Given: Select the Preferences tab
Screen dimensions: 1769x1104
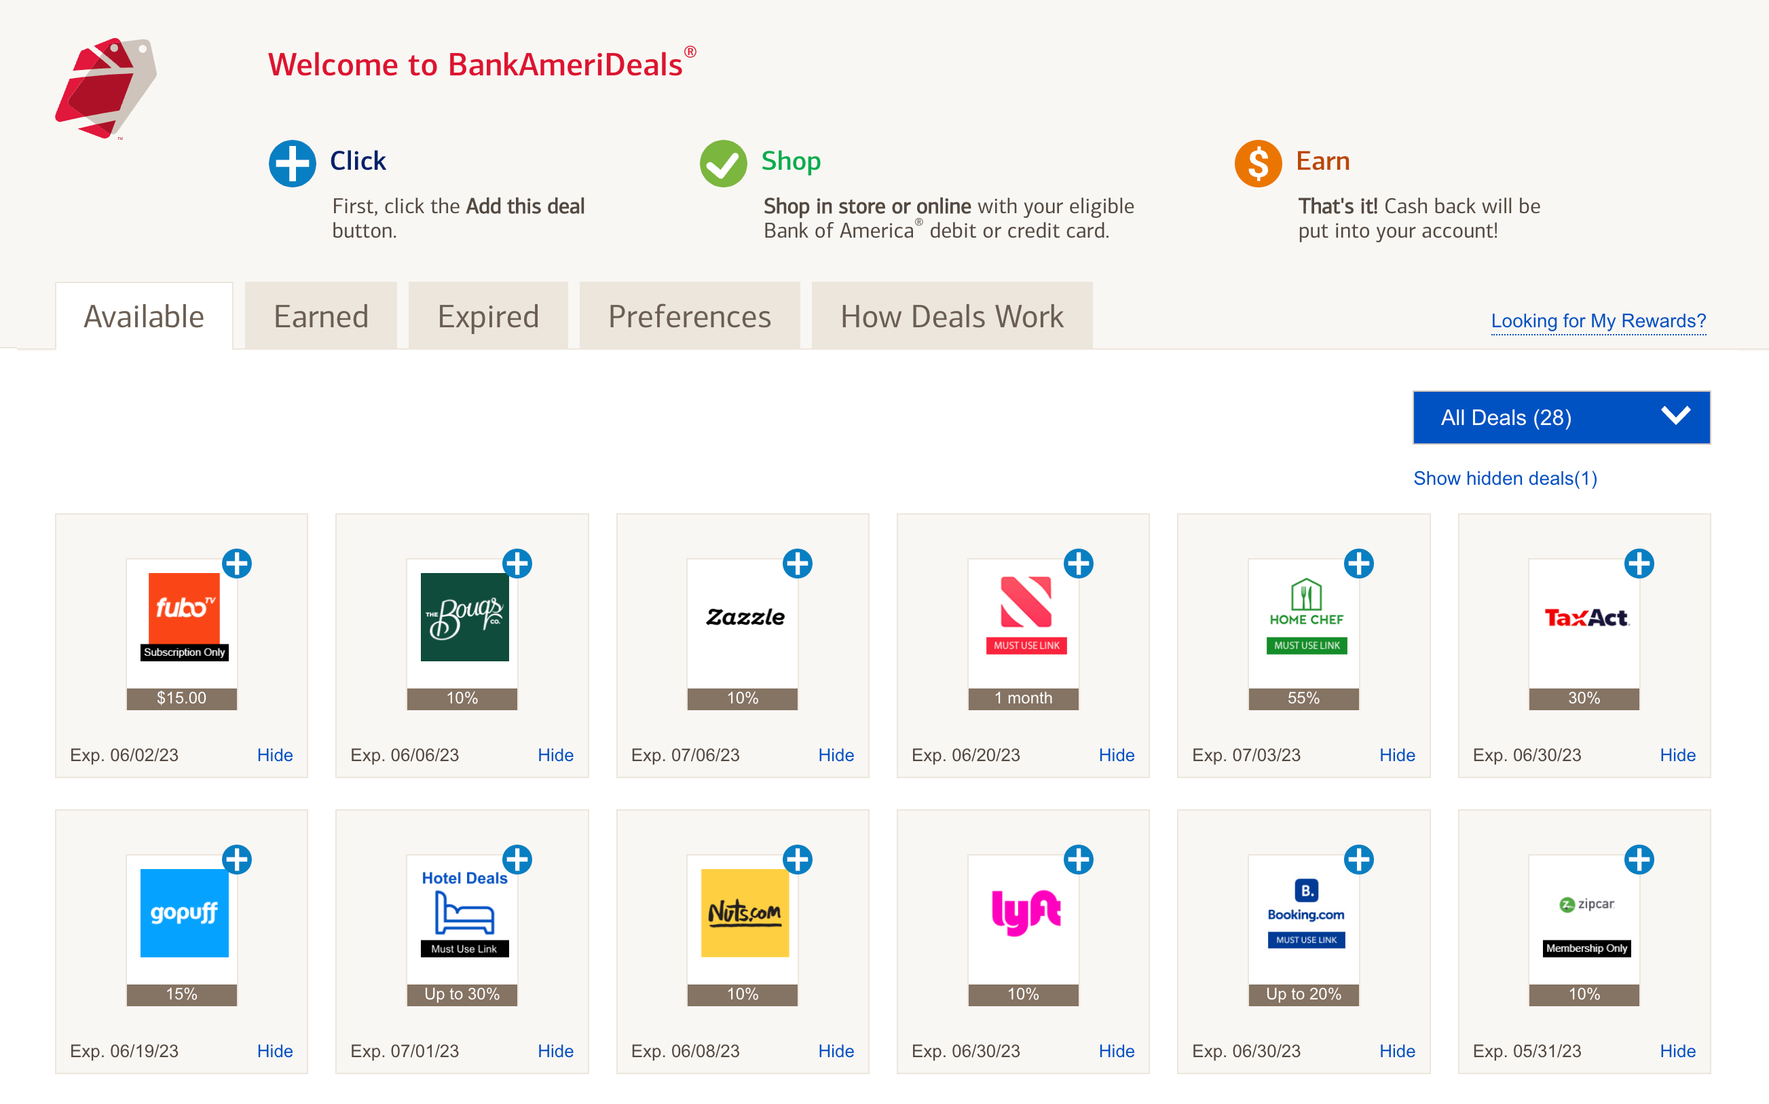Looking at the screenshot, I should tap(689, 316).
